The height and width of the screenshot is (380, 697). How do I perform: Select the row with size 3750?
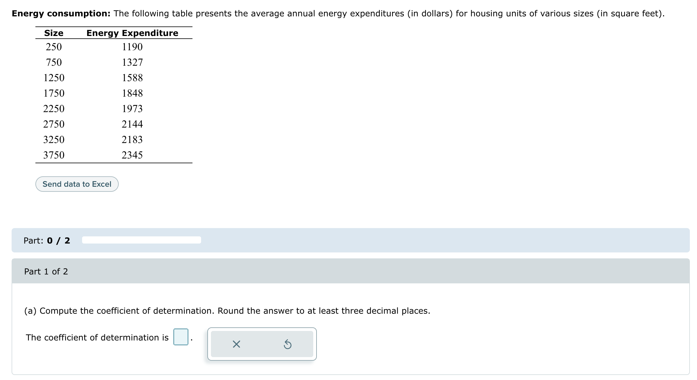click(x=54, y=155)
